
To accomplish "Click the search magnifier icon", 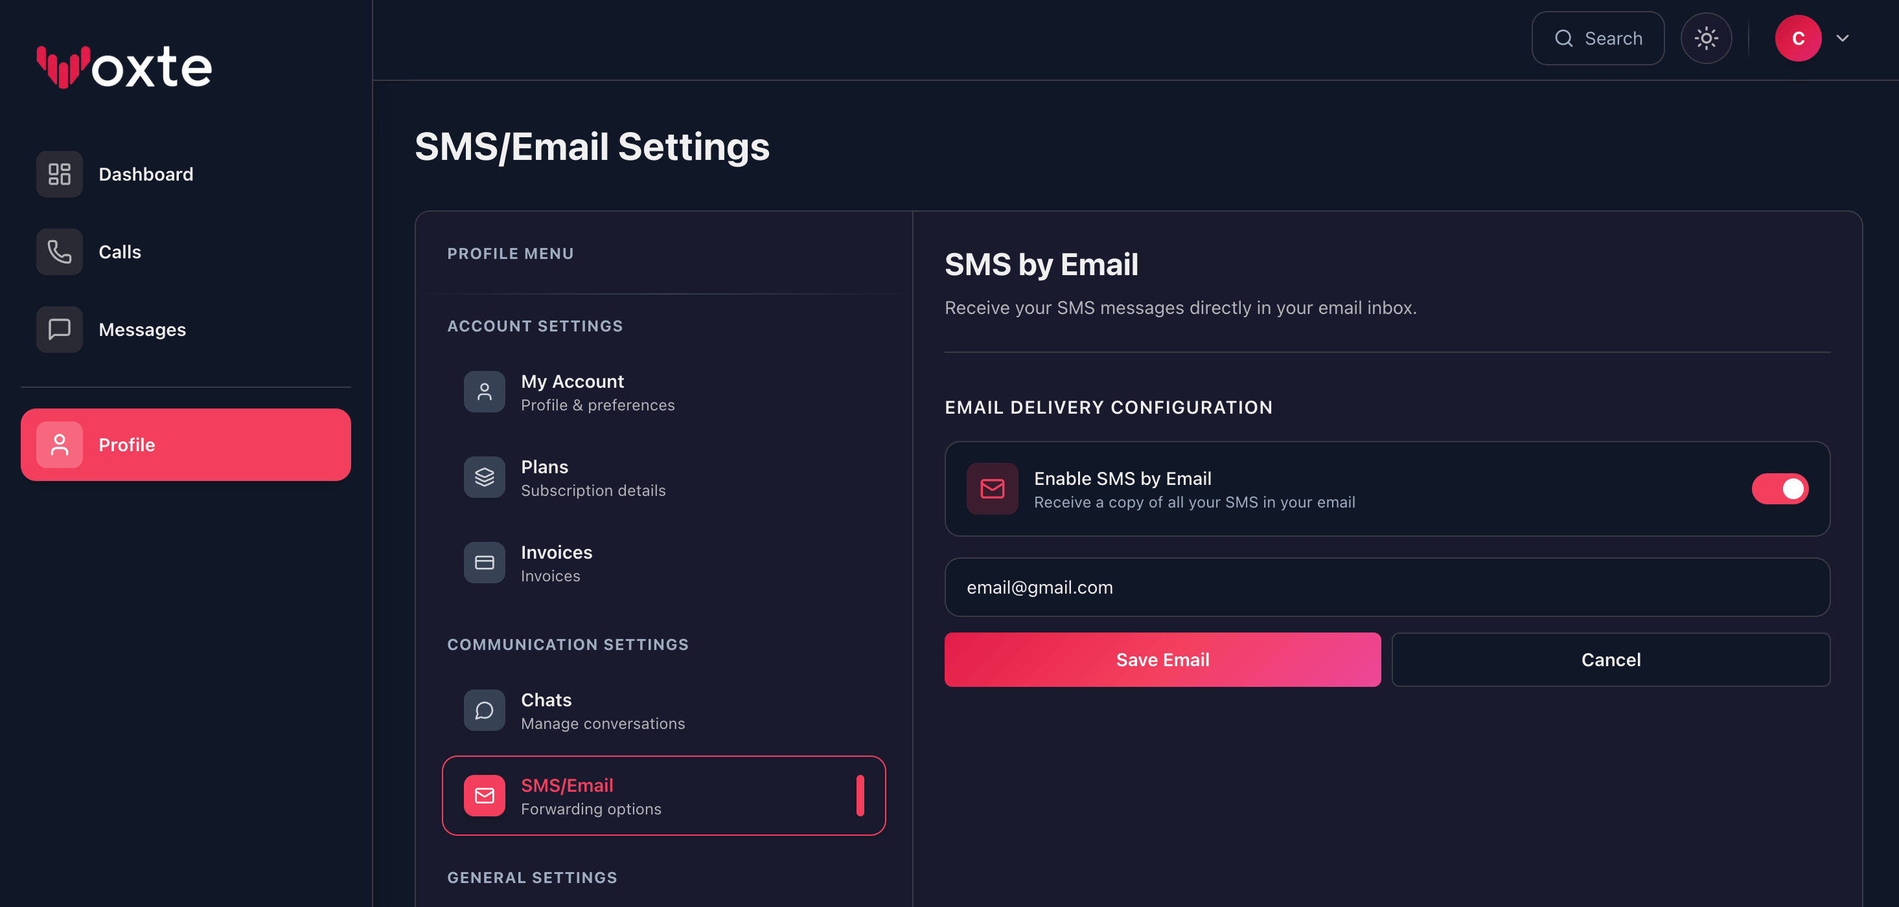I will tap(1563, 38).
